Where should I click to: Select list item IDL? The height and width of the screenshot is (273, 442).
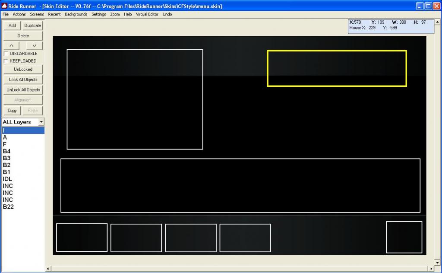(23, 179)
